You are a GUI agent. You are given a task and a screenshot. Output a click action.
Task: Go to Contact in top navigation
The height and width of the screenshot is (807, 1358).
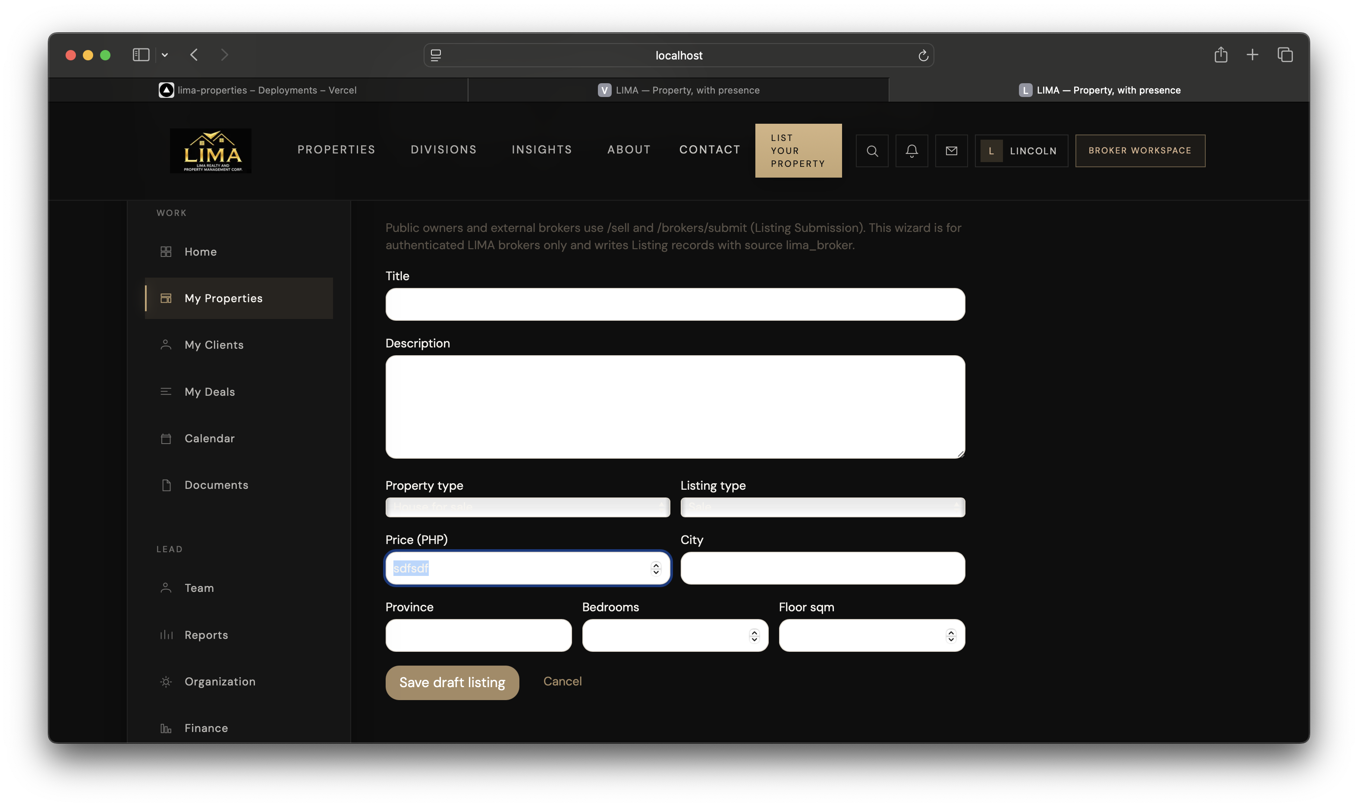[710, 150]
